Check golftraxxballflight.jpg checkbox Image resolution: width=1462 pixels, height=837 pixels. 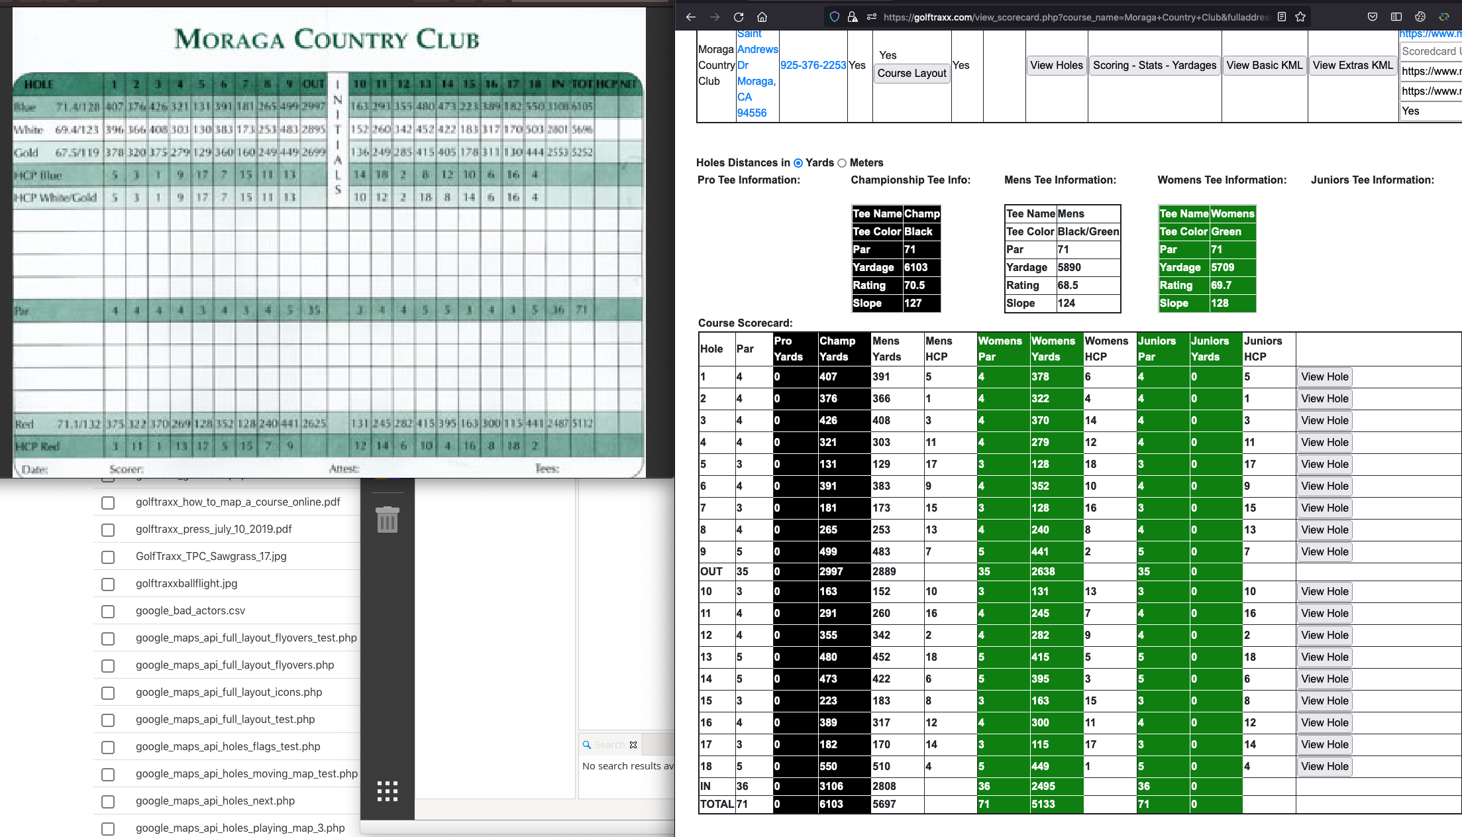[x=108, y=585]
